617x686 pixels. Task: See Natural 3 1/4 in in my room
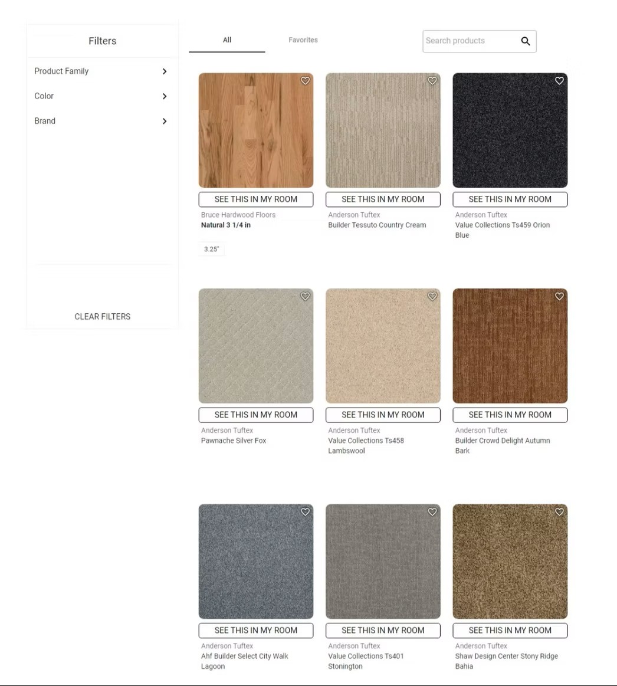pos(256,199)
